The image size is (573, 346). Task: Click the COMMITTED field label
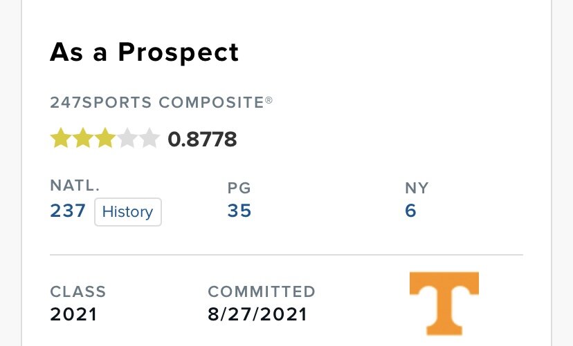262,291
